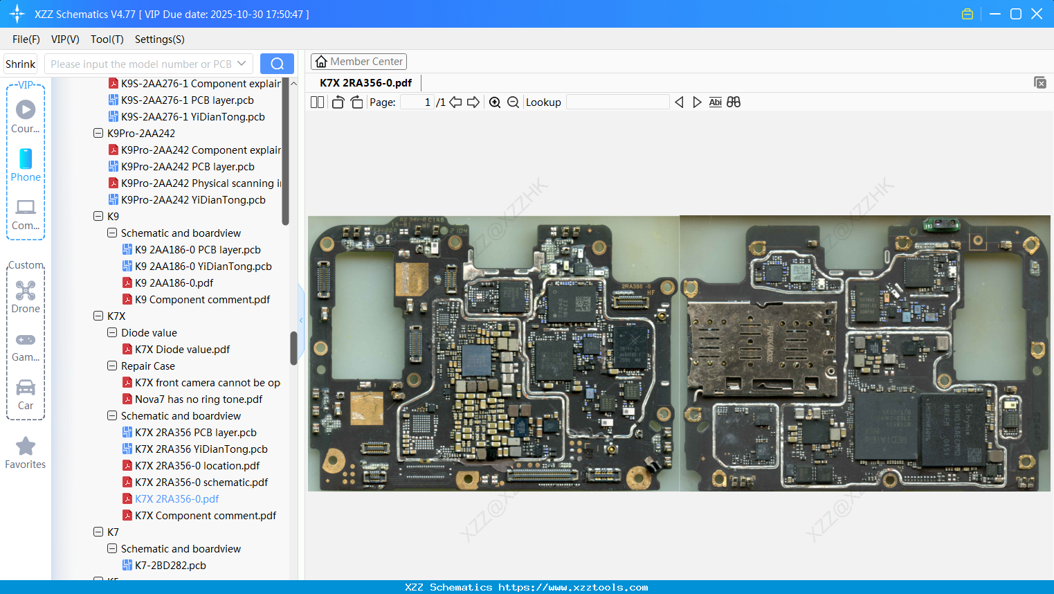Image resolution: width=1054 pixels, height=594 pixels.
Task: Zoom in on the board view
Action: coord(495,102)
